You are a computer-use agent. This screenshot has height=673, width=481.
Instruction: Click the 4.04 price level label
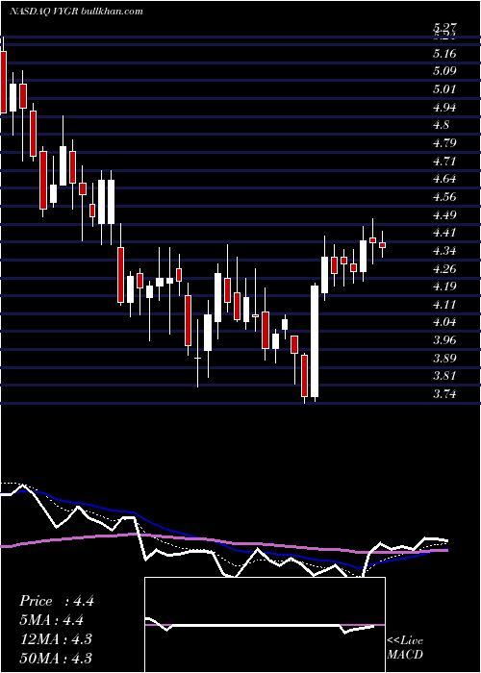[x=444, y=322]
